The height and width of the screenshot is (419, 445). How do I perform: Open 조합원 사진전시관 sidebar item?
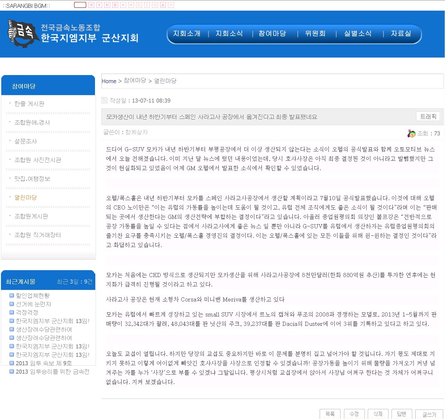click(38, 160)
